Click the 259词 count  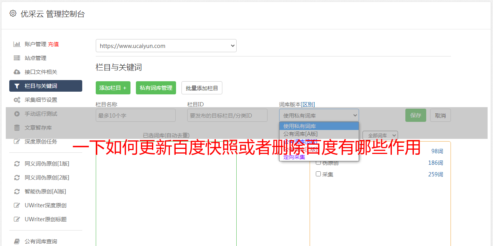tap(435, 174)
